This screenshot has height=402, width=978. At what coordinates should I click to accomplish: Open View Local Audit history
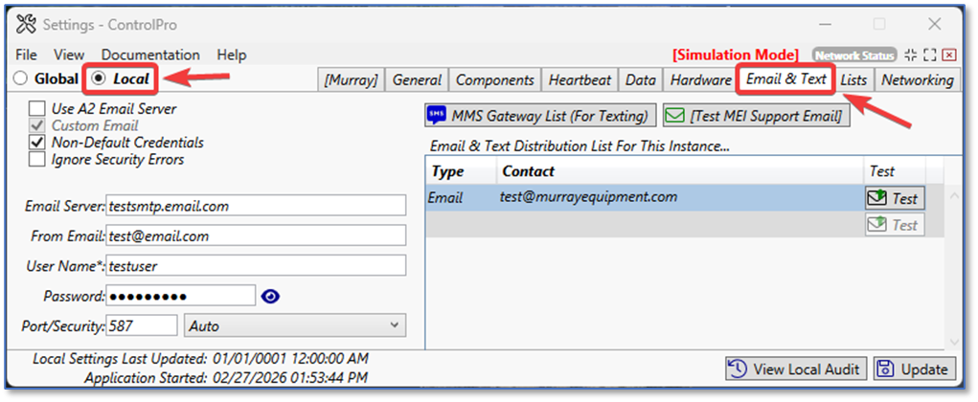(796, 368)
